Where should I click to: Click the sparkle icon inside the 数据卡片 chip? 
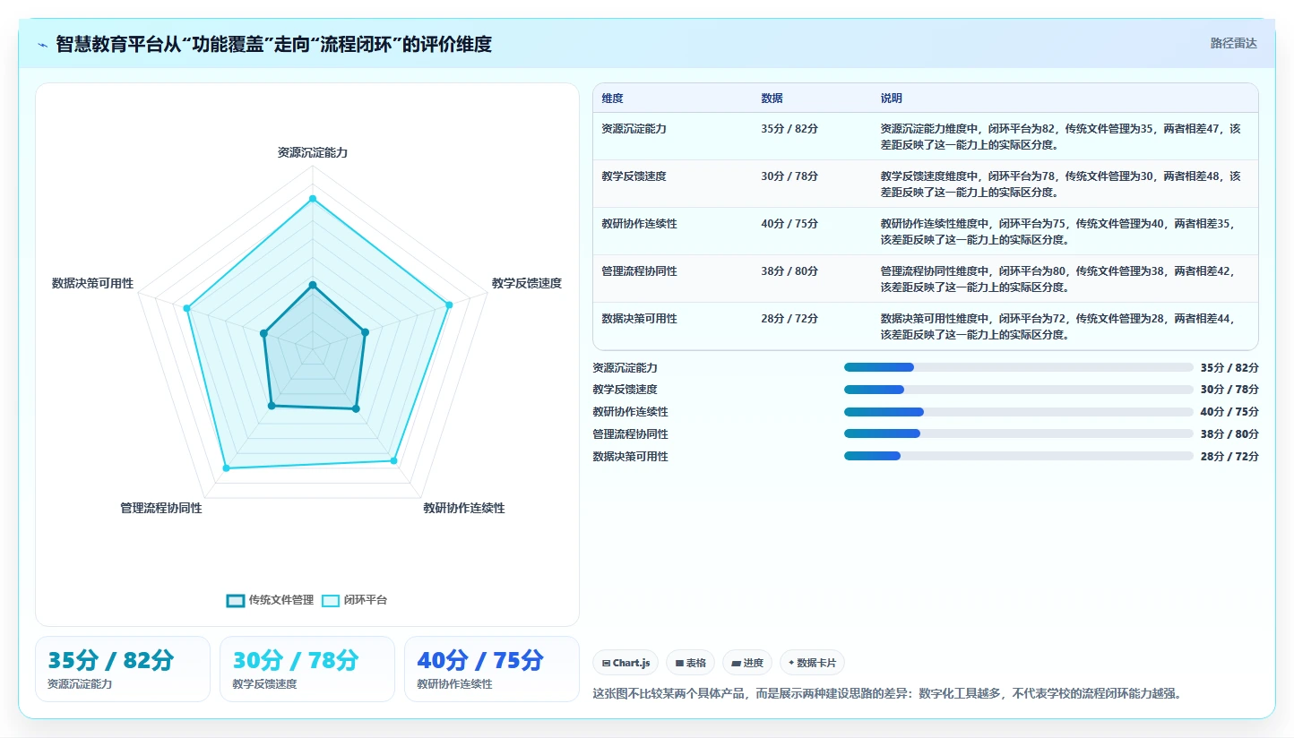coord(791,664)
